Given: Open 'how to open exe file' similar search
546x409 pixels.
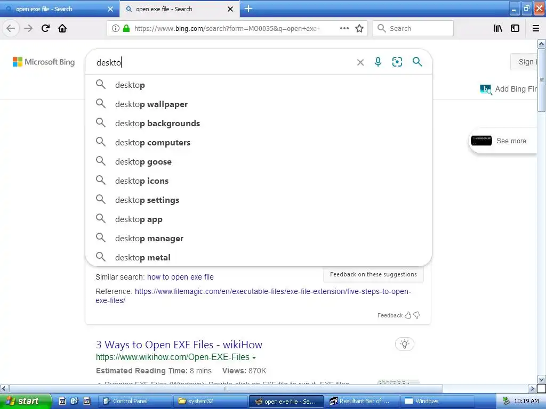Looking at the screenshot, I should [x=180, y=277].
